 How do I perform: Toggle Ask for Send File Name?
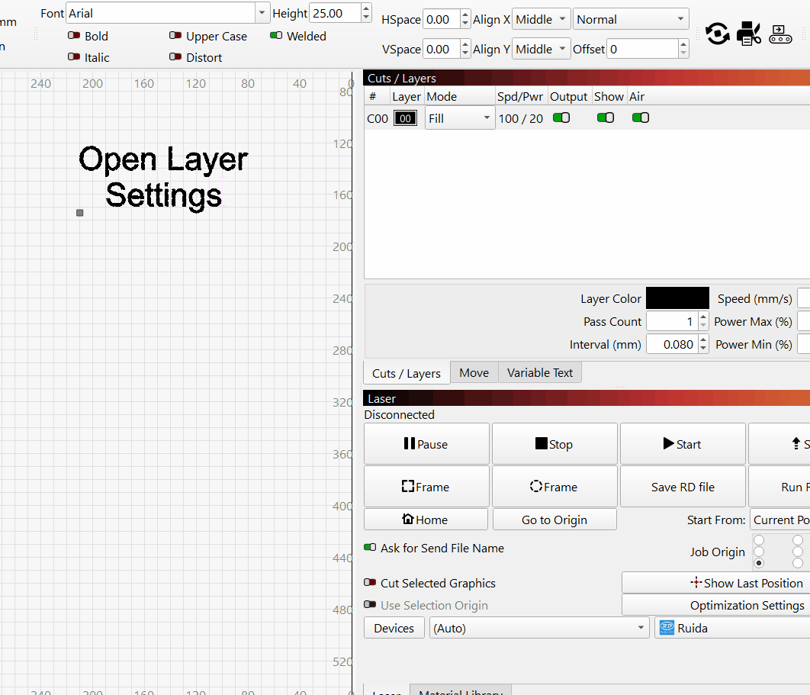pyautogui.click(x=370, y=547)
